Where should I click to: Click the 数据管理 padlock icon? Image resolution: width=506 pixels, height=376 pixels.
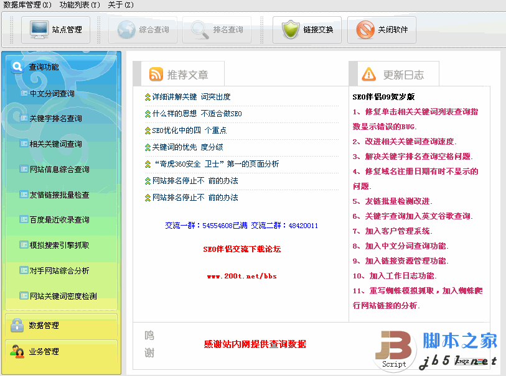(17, 326)
